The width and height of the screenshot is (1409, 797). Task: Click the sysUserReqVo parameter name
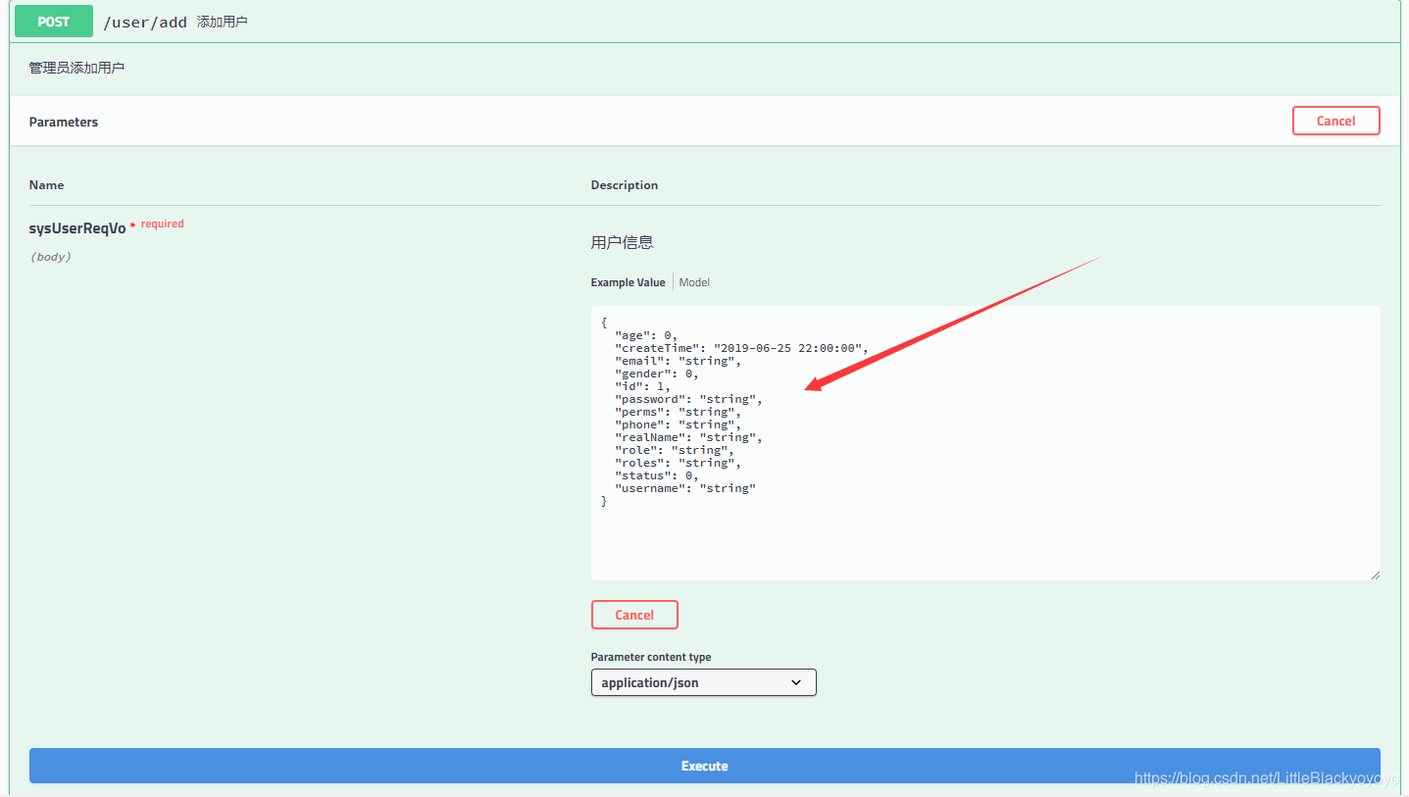(x=77, y=227)
